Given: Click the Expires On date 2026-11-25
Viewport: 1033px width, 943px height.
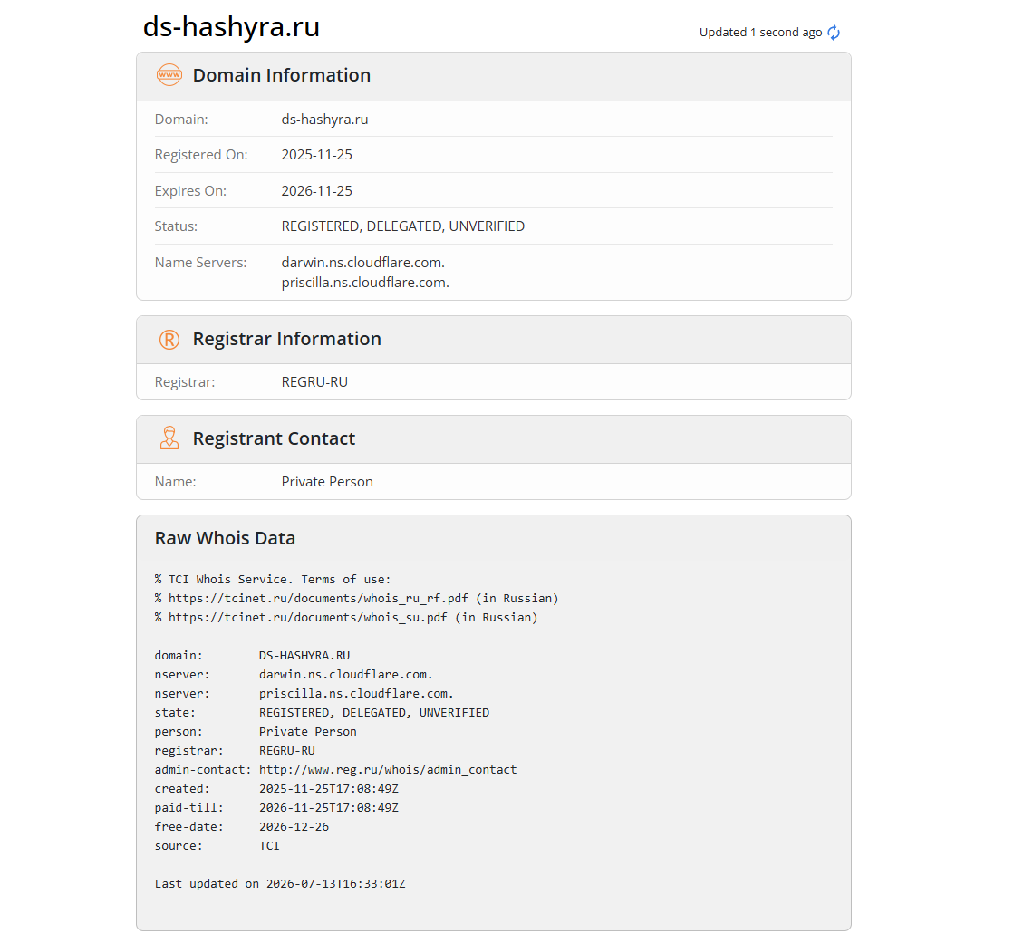Looking at the screenshot, I should pos(317,191).
